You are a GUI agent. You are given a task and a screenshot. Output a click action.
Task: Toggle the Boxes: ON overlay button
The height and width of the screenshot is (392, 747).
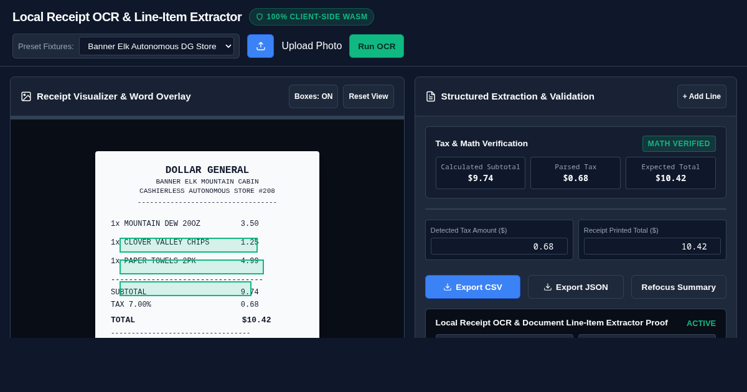point(313,96)
